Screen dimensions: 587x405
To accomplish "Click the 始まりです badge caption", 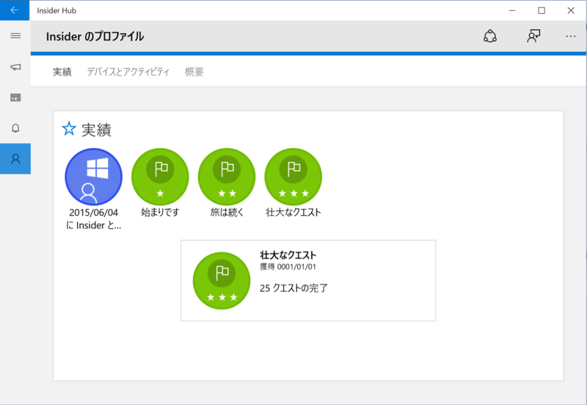I will pyautogui.click(x=160, y=212).
